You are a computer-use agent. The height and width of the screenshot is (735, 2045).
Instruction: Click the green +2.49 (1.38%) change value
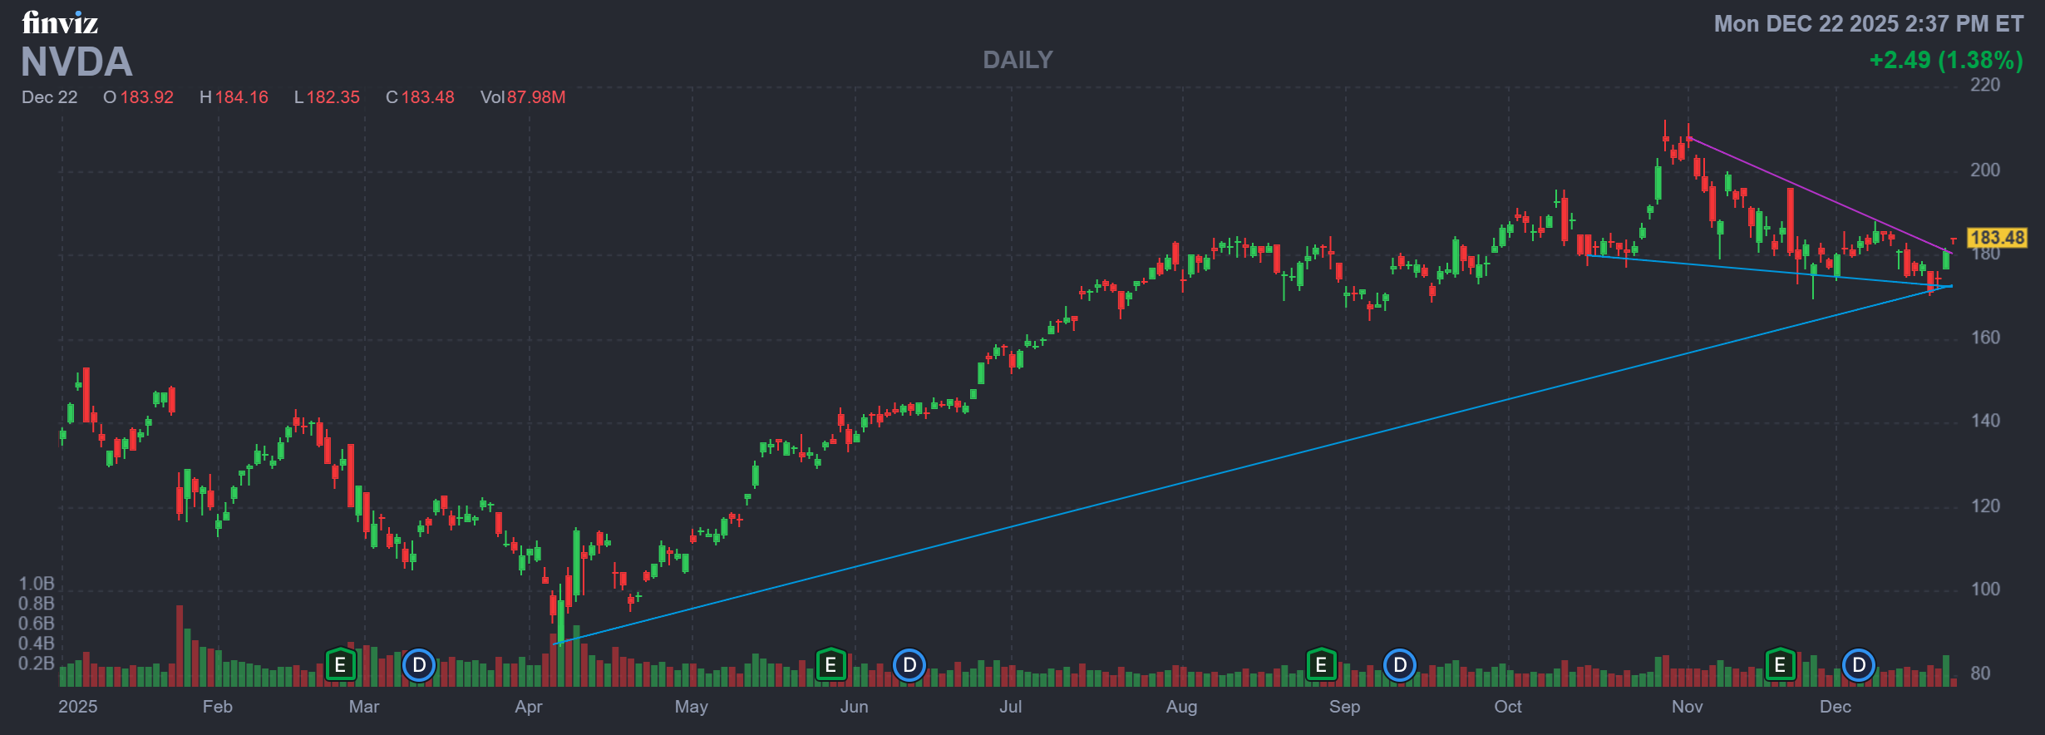[1945, 60]
